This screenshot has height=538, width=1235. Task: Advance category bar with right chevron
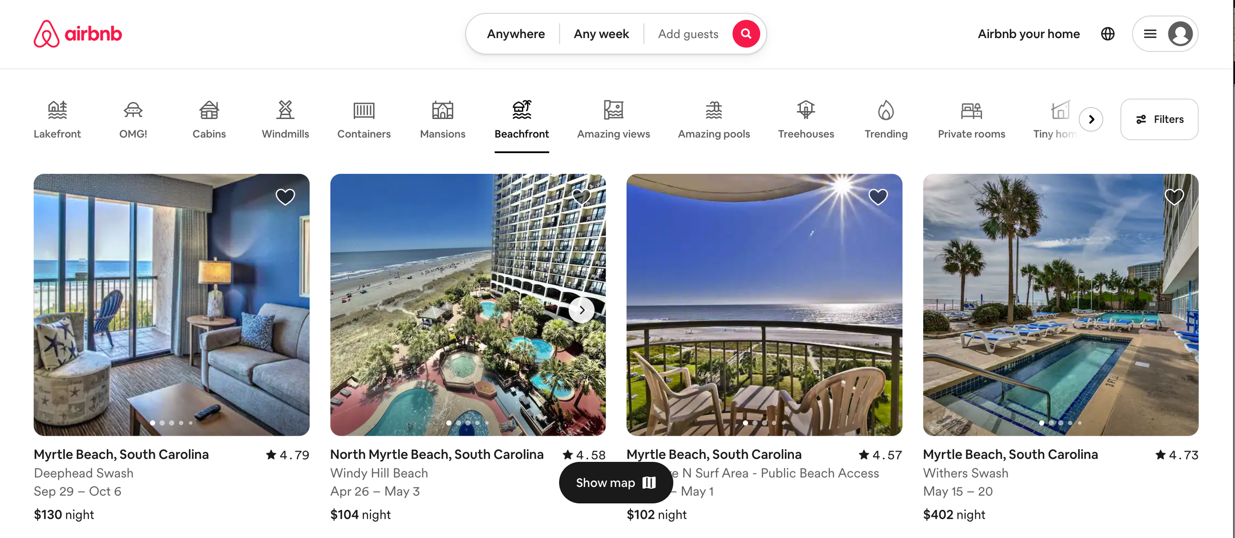1091,119
